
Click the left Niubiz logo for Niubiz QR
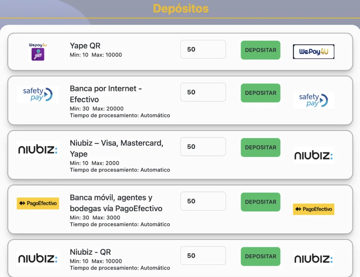(38, 258)
